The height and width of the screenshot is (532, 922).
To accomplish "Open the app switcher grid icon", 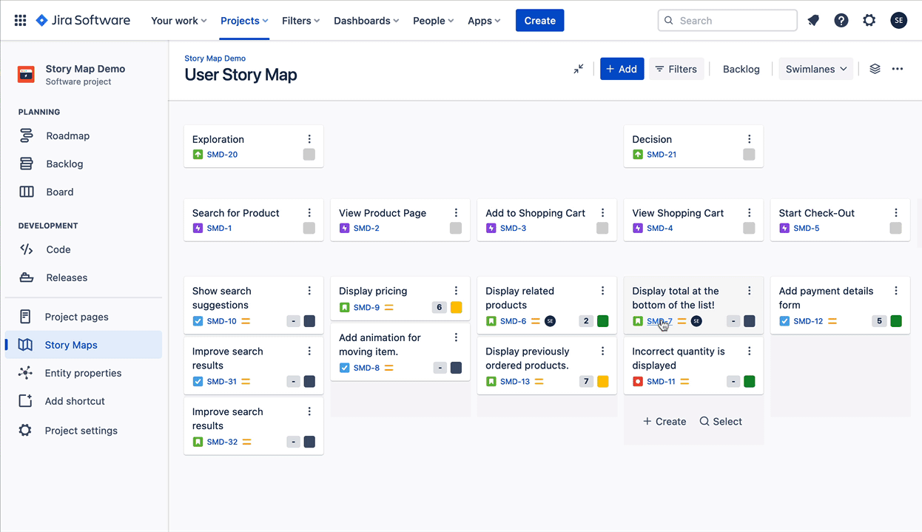I will pos(21,21).
